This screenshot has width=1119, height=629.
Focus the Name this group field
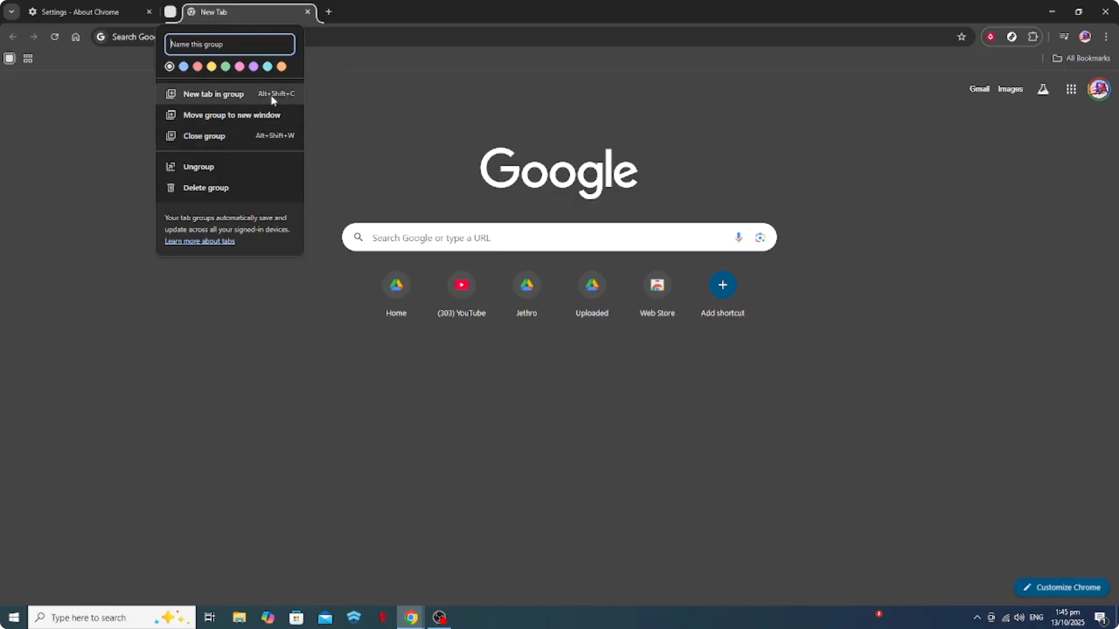point(230,44)
